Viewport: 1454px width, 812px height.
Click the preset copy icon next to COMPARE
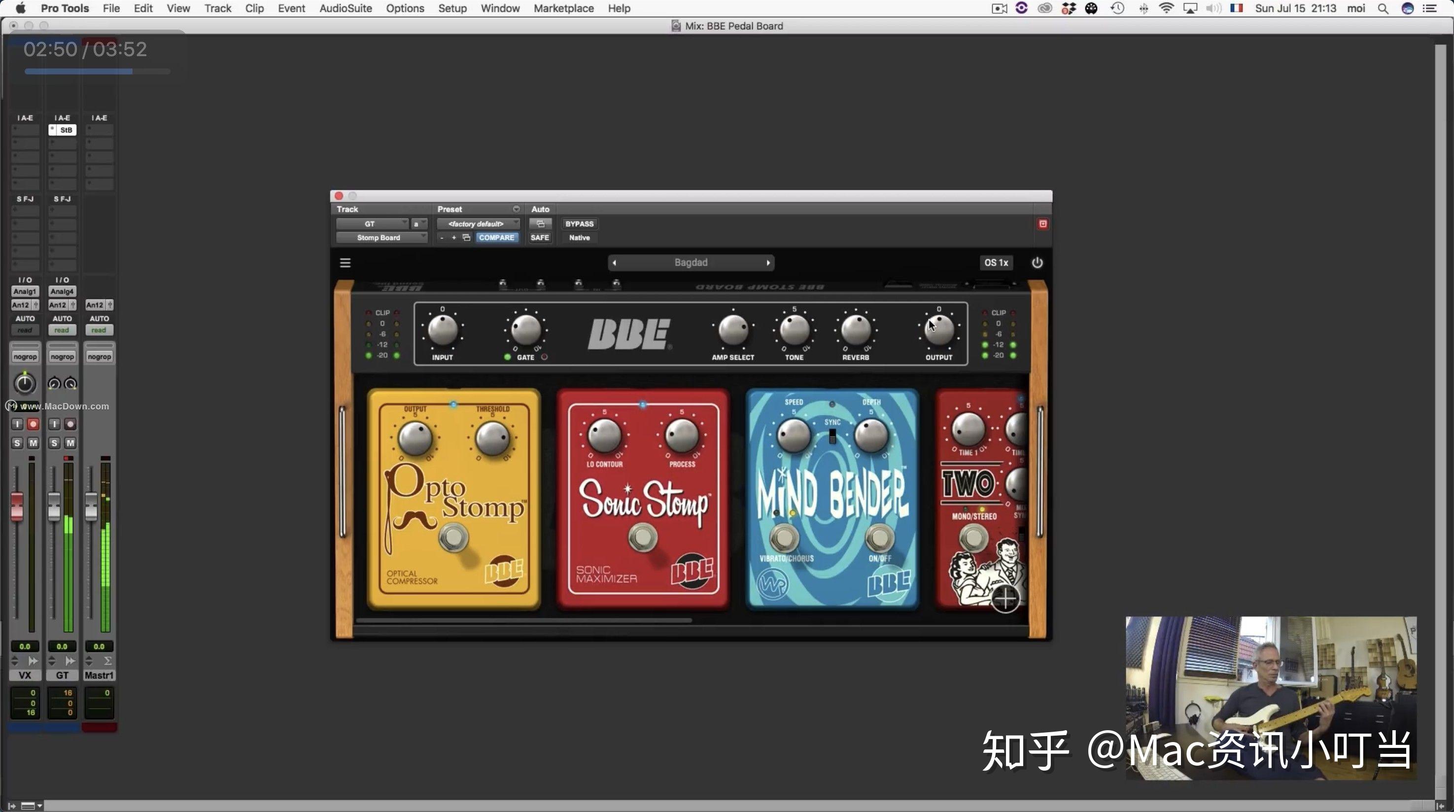coord(467,237)
